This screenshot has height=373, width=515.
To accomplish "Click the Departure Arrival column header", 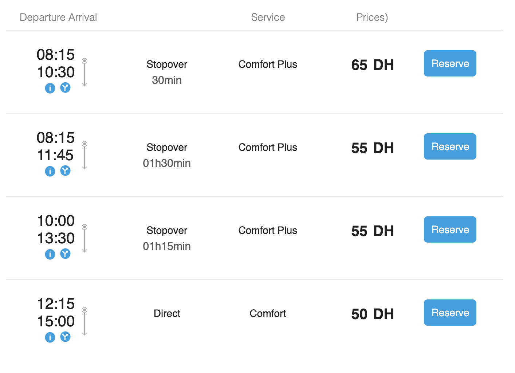I will point(58,17).
